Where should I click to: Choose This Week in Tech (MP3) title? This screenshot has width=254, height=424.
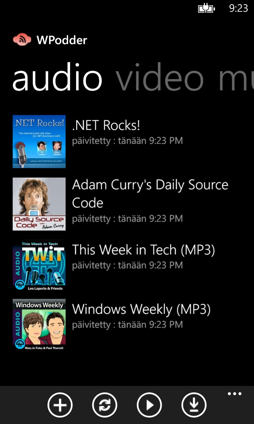tap(144, 250)
